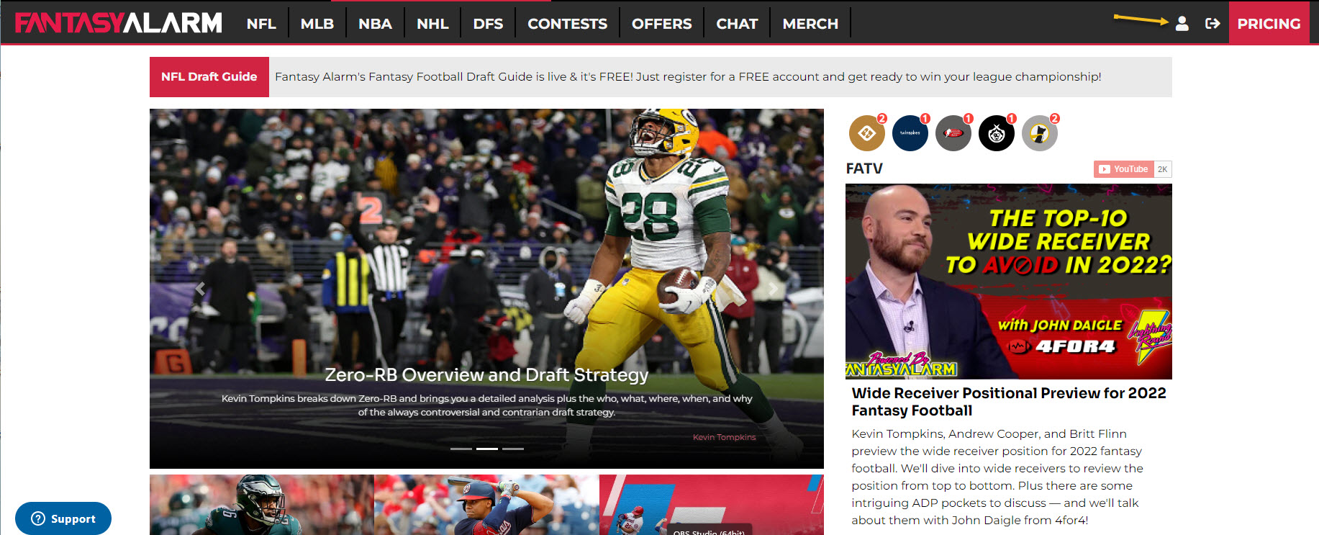1319x535 pixels.
Task: Open the Eagles player article thumbnail
Action: (262, 505)
